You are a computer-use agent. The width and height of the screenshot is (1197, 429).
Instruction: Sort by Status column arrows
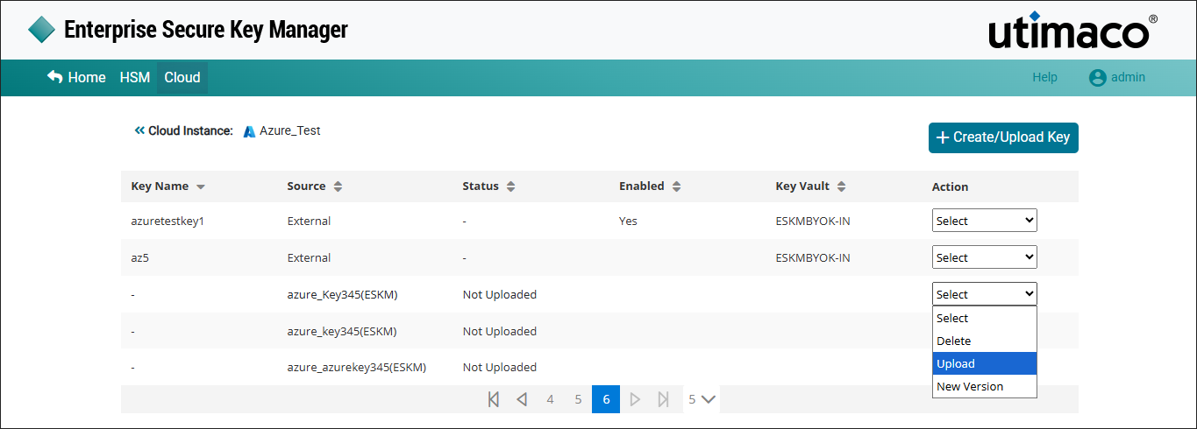tap(510, 186)
